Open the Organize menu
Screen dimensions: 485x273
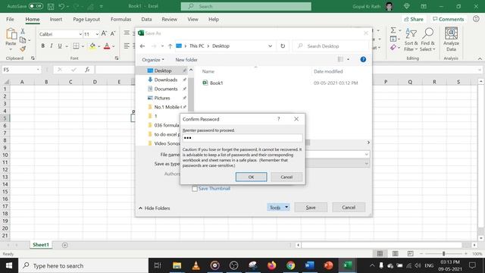153,60
